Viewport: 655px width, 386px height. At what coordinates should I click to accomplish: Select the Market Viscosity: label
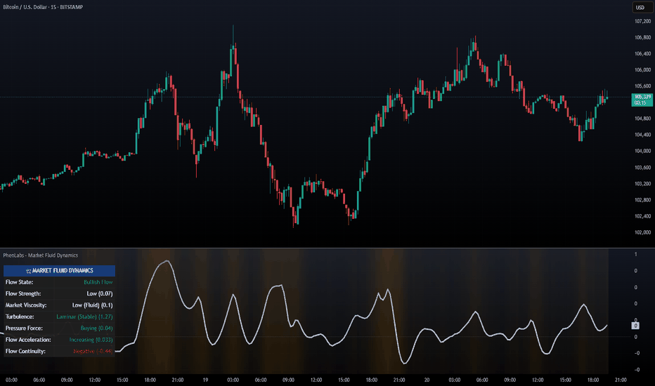coord(26,305)
